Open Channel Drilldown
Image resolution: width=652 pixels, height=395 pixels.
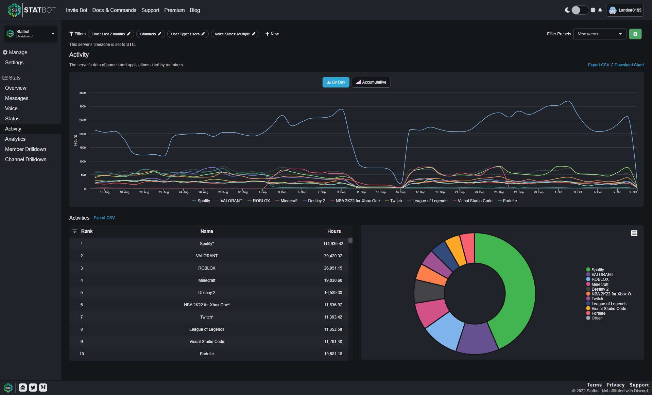coord(26,159)
